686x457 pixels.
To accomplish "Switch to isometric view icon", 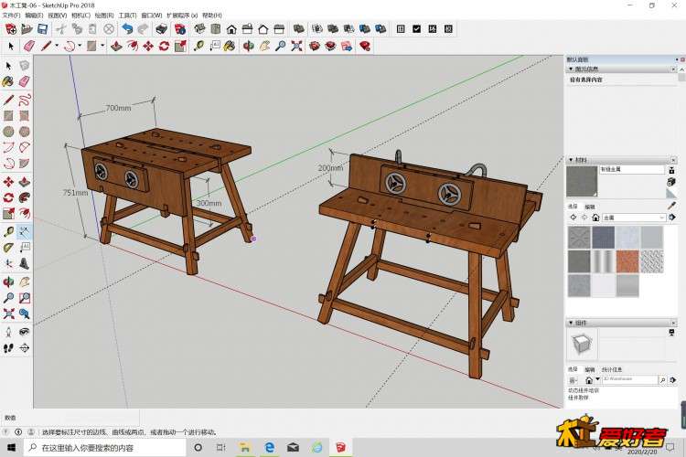I will pyautogui.click(x=200, y=29).
